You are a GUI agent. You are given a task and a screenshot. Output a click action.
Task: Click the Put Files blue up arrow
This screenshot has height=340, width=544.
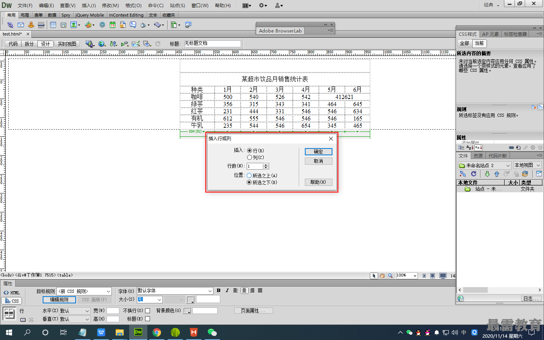click(497, 174)
